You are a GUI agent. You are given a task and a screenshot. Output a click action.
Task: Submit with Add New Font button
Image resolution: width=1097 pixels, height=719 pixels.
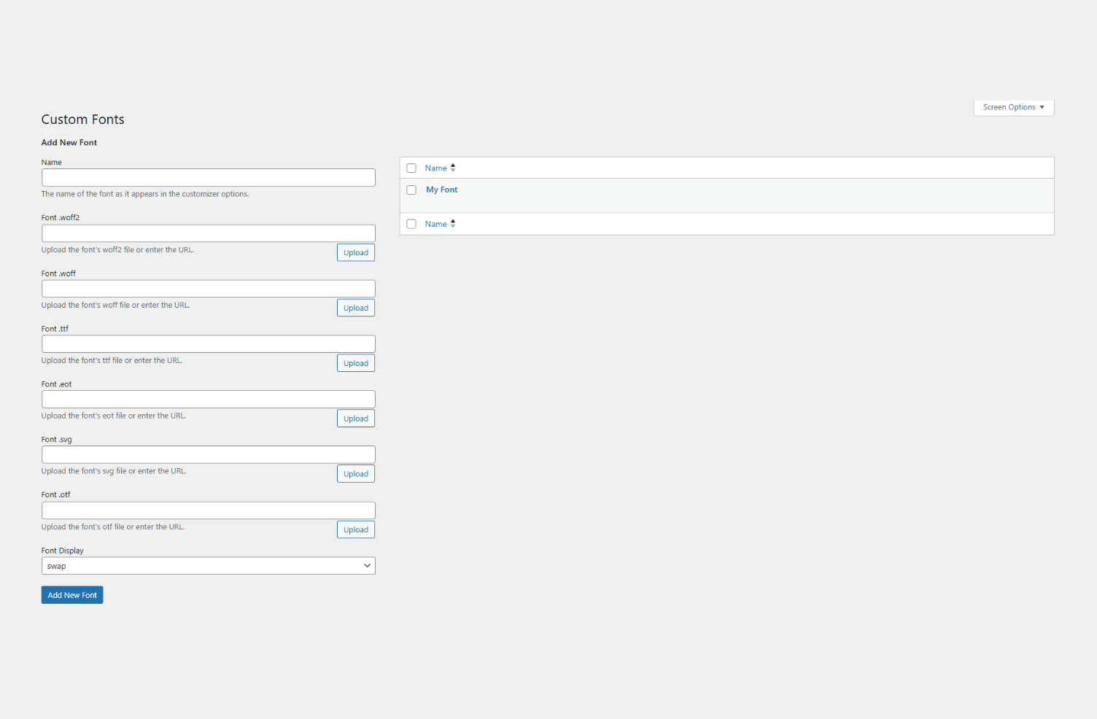click(x=72, y=595)
